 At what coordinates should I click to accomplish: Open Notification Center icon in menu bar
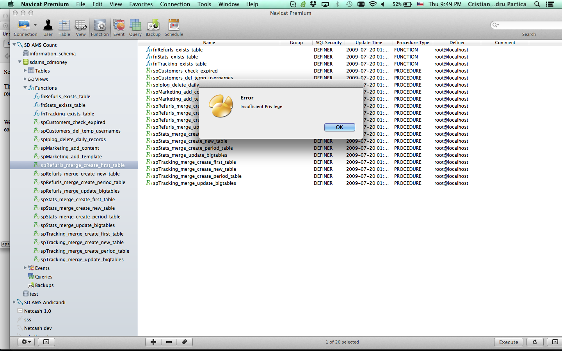[550, 4]
